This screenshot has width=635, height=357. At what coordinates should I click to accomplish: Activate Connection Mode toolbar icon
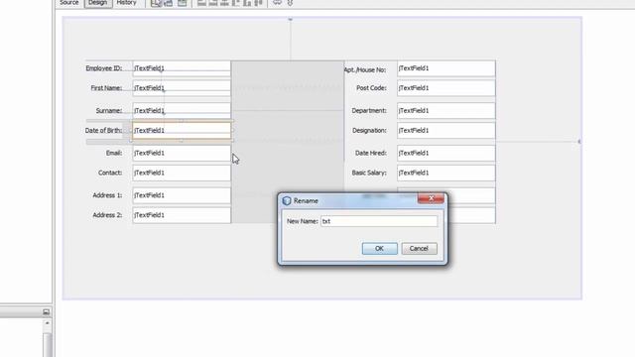(169, 3)
